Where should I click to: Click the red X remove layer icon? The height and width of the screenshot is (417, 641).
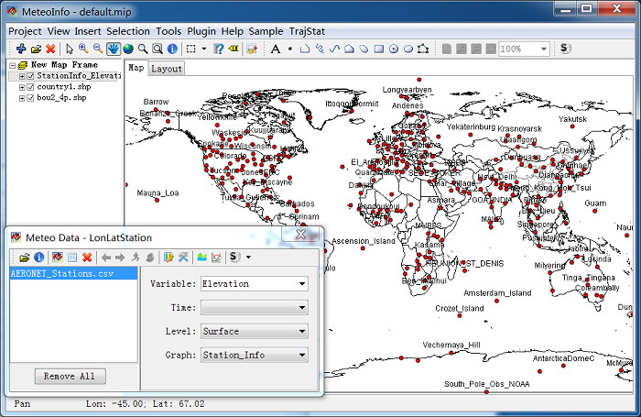[x=50, y=49]
